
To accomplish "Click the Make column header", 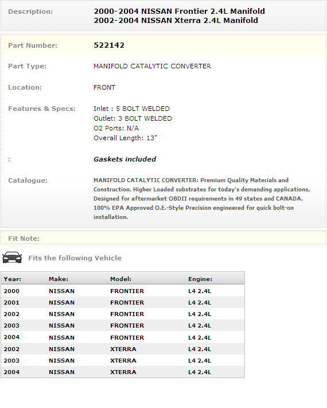I will coord(59,279).
